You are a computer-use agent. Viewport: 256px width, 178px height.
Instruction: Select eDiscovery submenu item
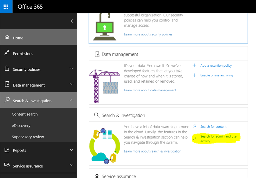click(x=21, y=126)
